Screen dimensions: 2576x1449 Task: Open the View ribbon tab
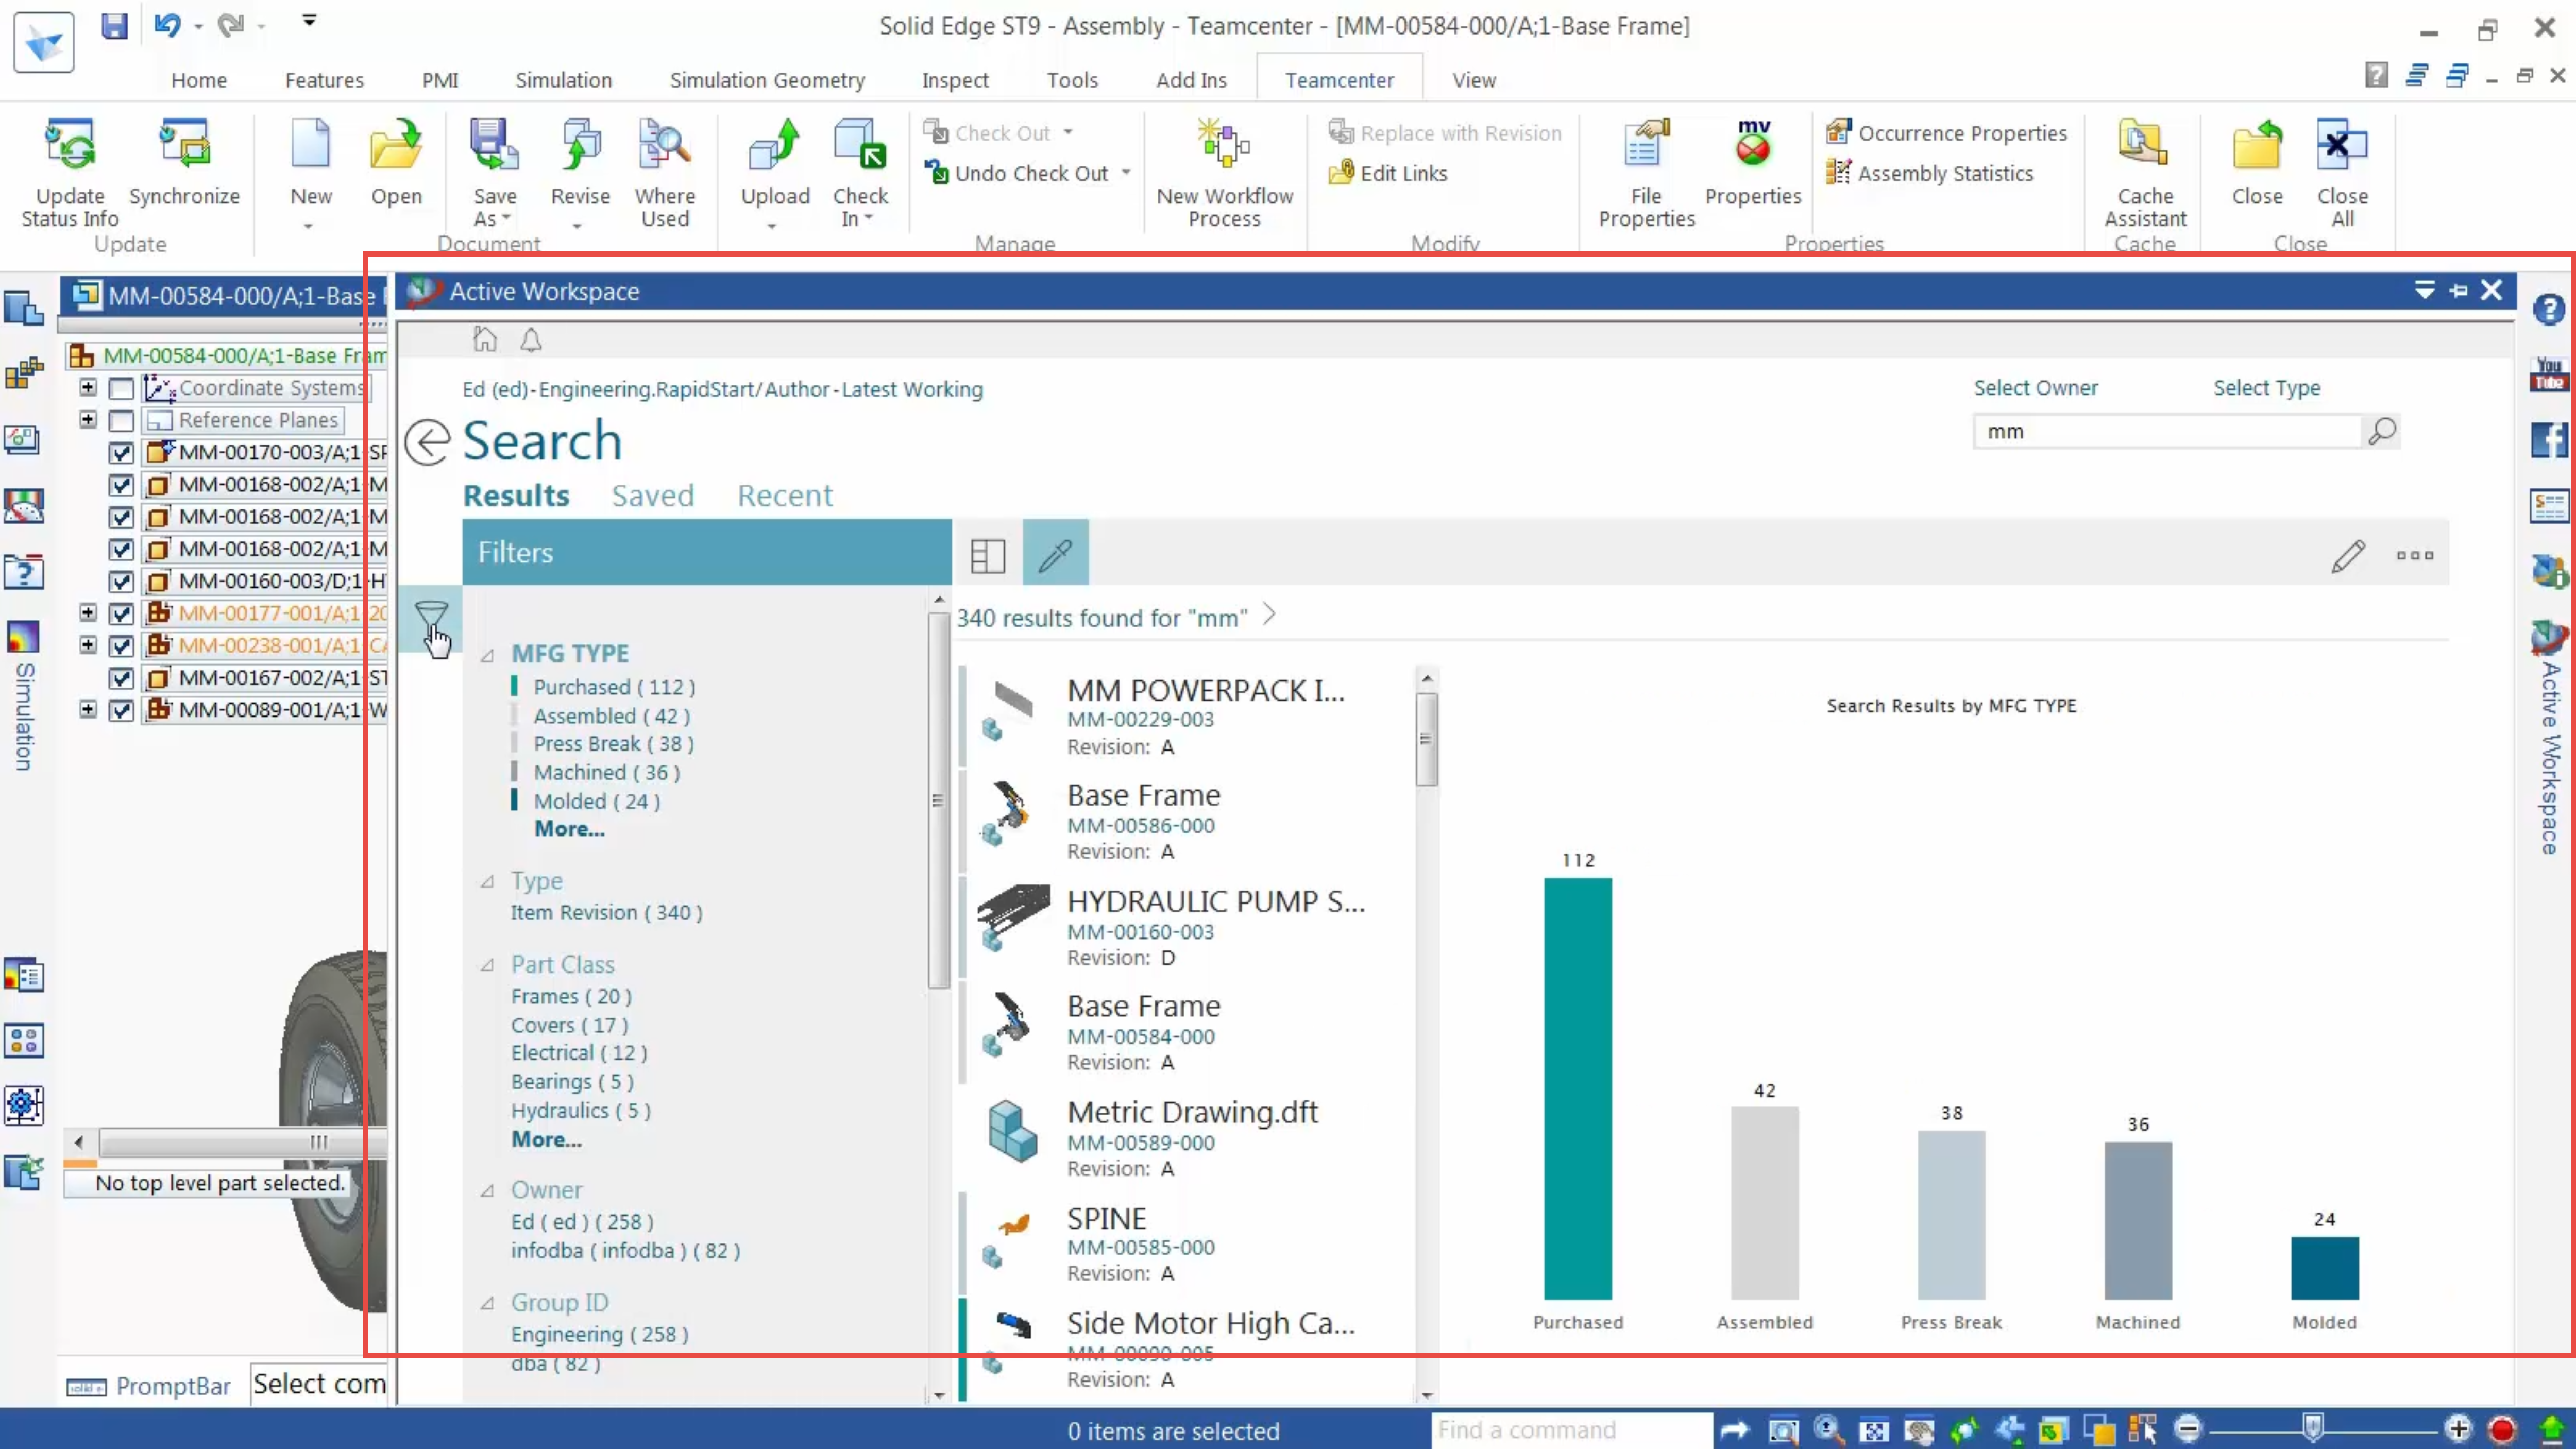coord(1474,80)
